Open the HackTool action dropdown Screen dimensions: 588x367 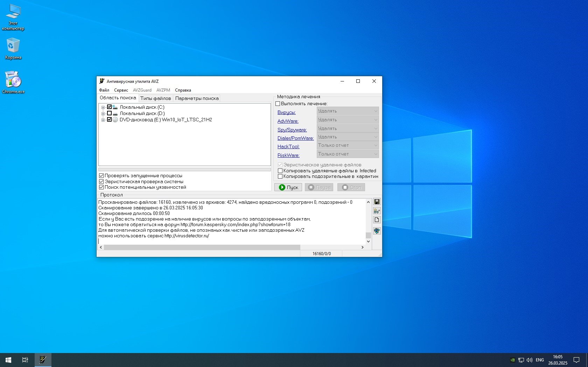click(348, 145)
